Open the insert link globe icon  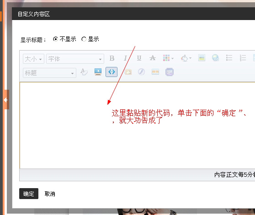(x=215, y=58)
